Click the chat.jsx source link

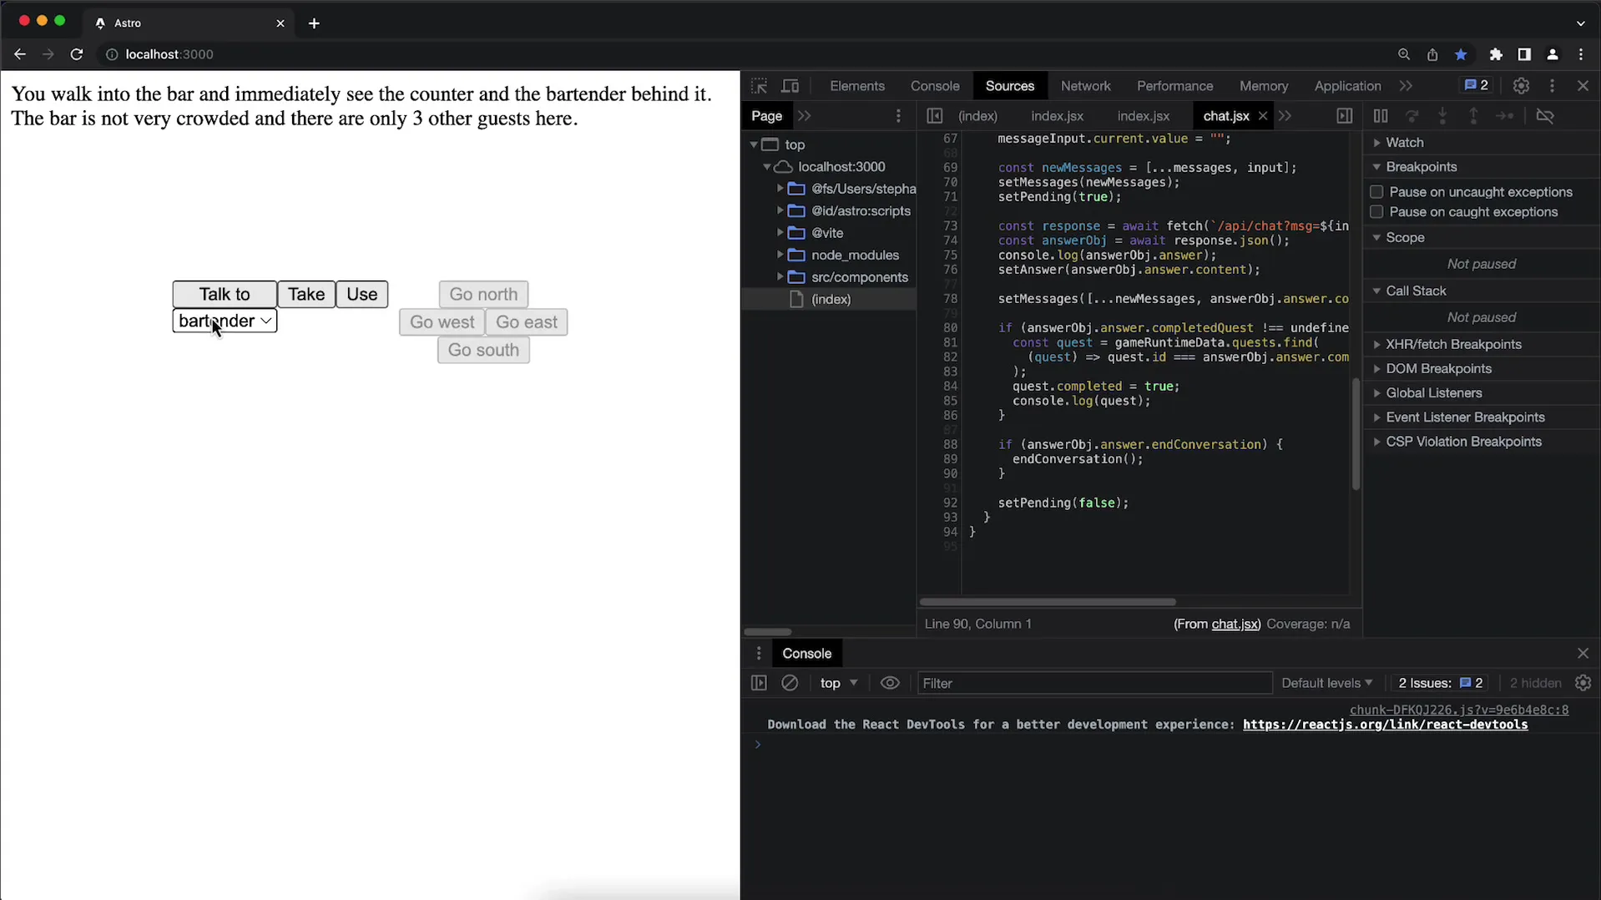click(1235, 624)
